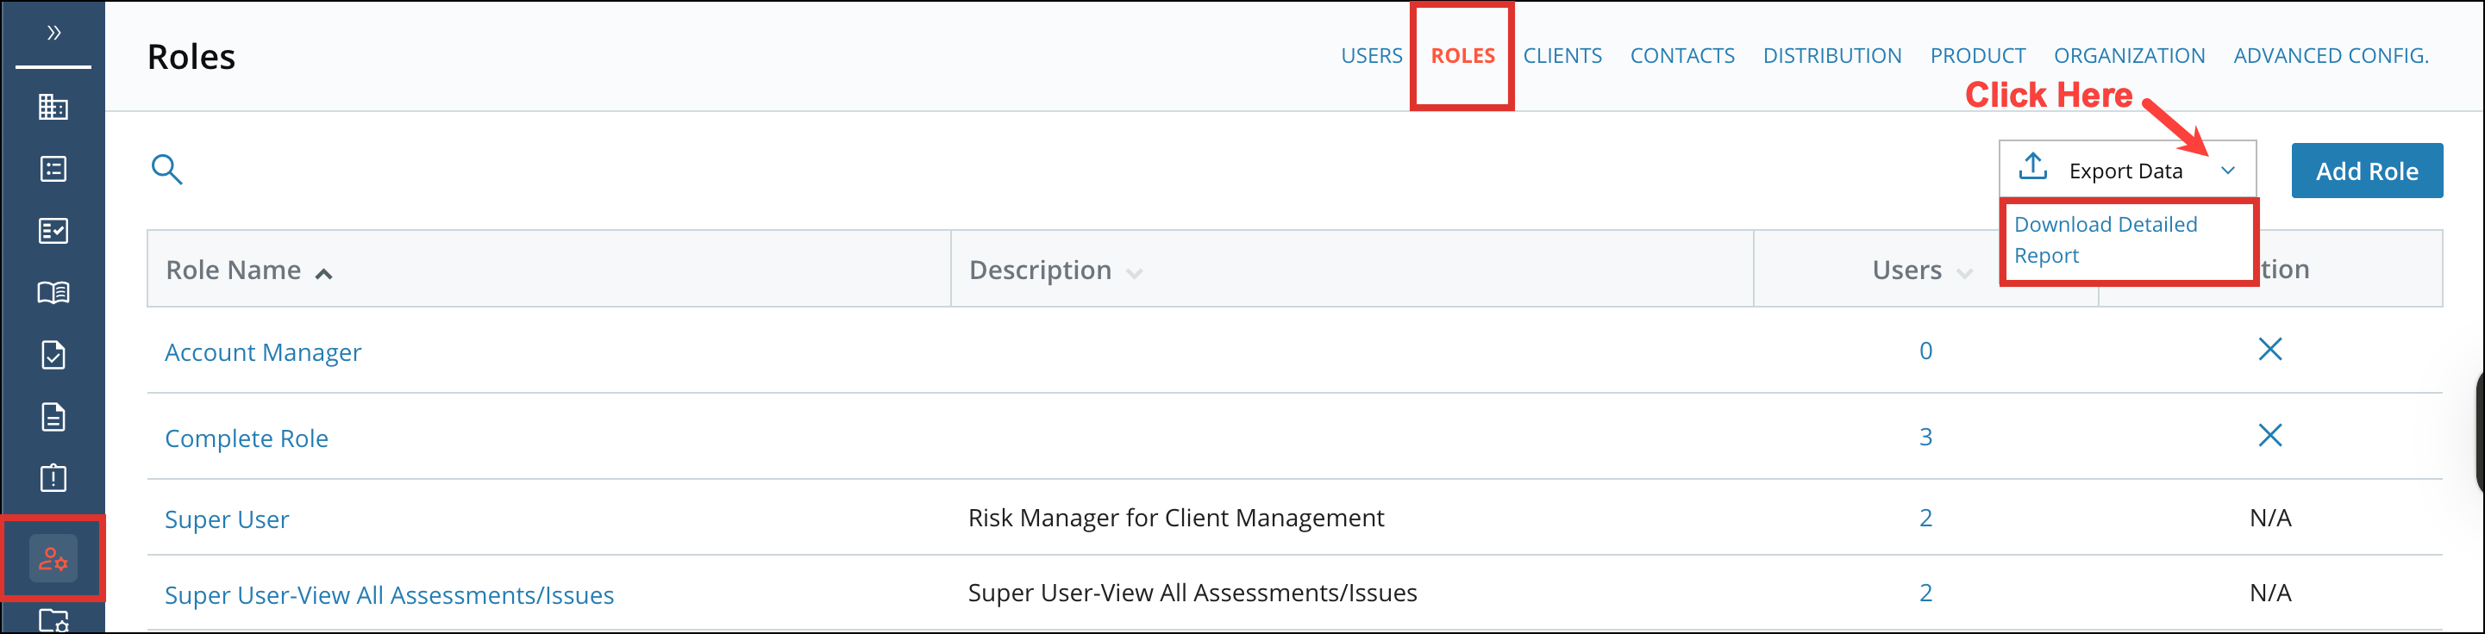Click the Description column header text
The height and width of the screenshot is (634, 2485).
pyautogui.click(x=1040, y=270)
